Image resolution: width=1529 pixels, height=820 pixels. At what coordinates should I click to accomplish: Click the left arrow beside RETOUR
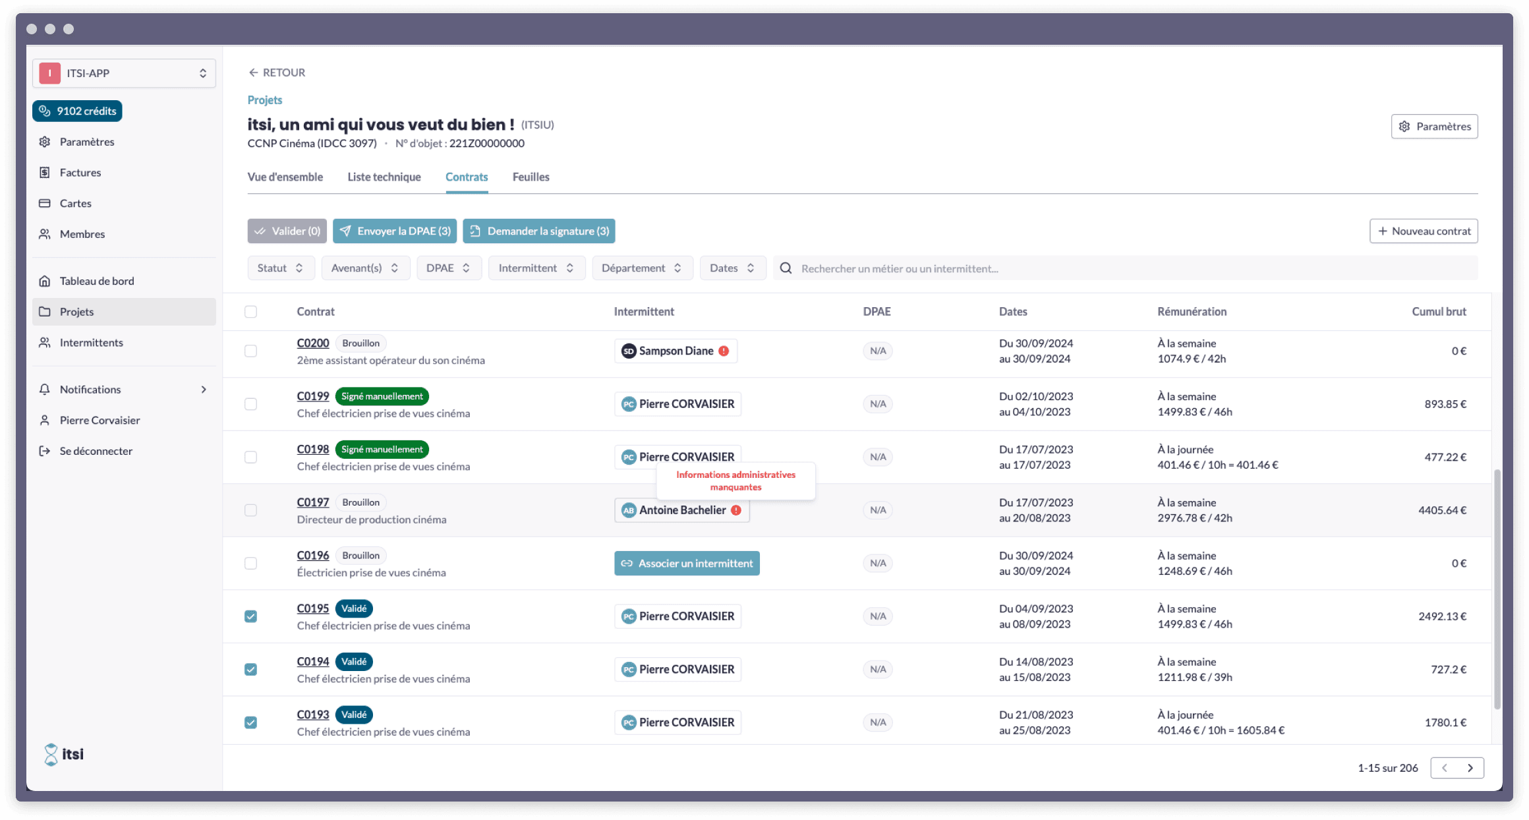(253, 73)
